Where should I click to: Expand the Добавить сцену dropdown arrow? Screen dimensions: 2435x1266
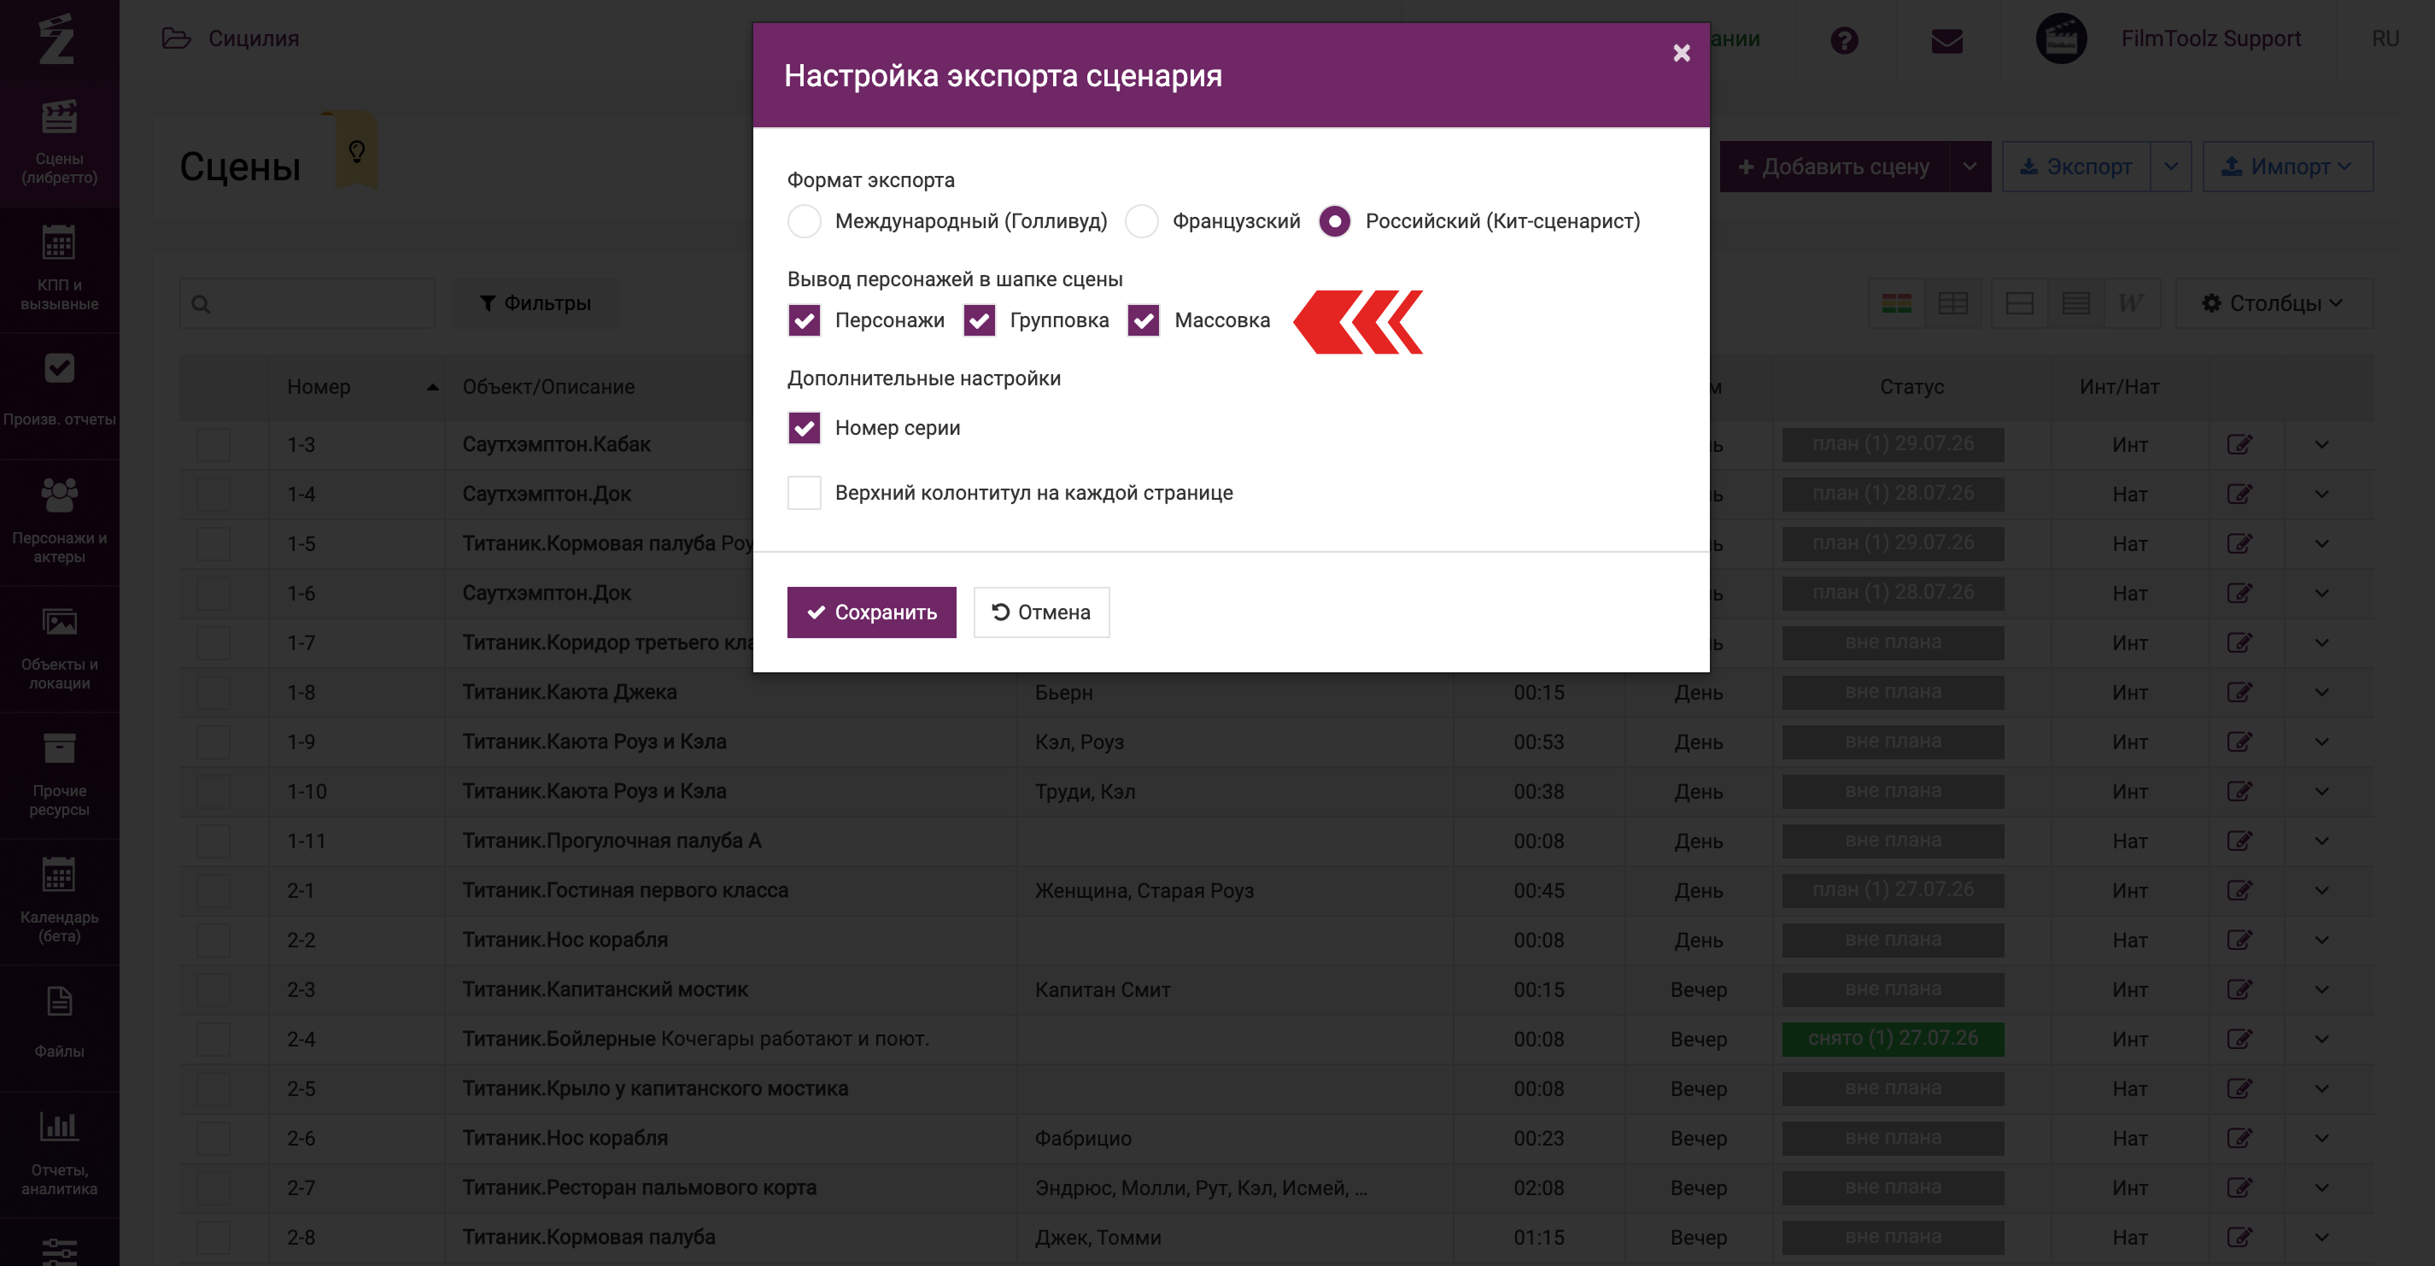(x=1970, y=167)
